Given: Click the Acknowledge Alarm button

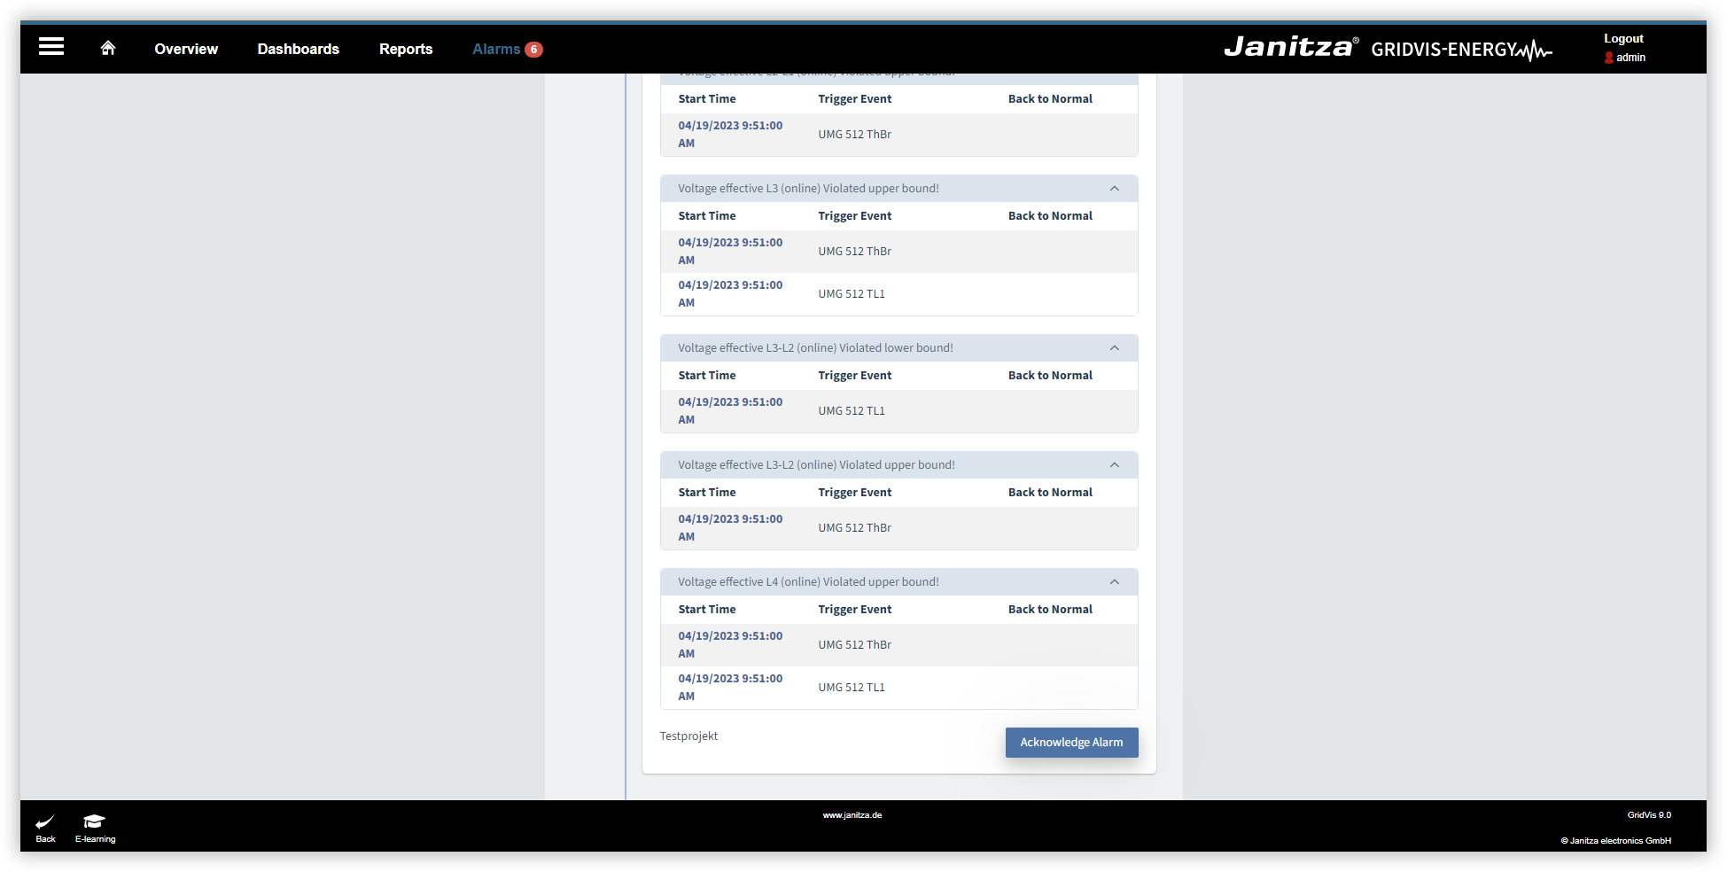Looking at the screenshot, I should (x=1071, y=743).
